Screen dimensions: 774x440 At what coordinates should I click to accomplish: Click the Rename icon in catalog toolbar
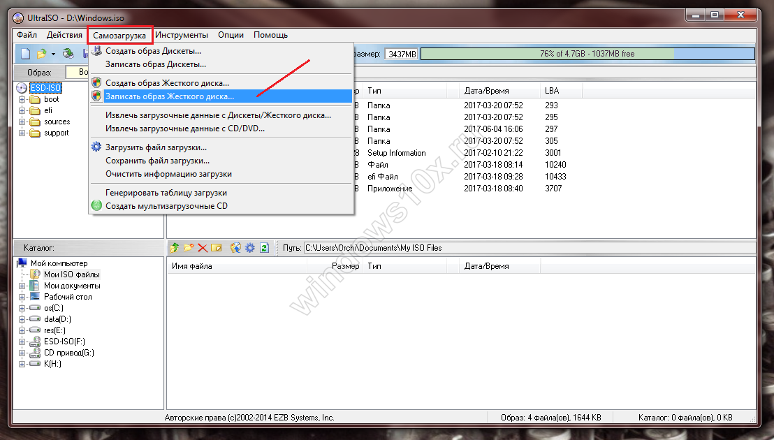pyautogui.click(x=217, y=248)
